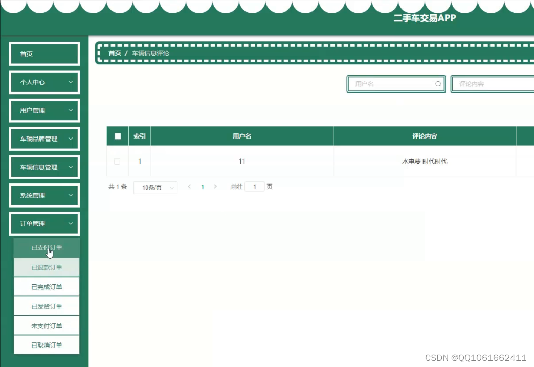Select 已取消订单 in the submenu
The image size is (534, 367).
(x=46, y=345)
